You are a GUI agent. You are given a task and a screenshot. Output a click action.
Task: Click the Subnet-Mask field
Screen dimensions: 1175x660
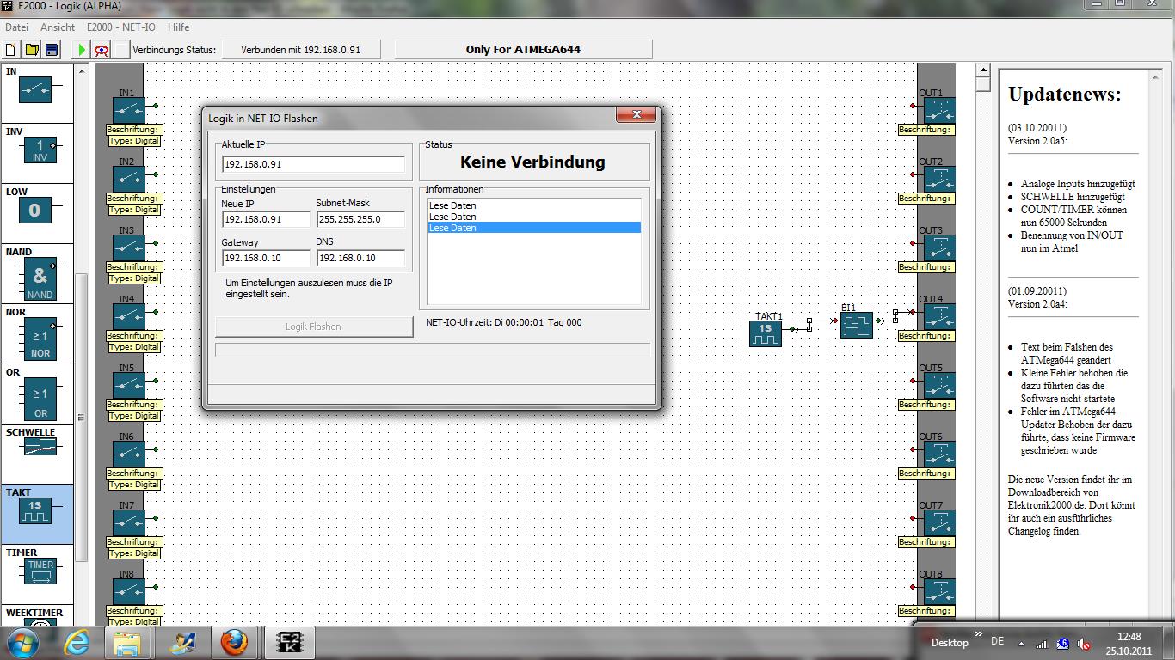(x=360, y=219)
